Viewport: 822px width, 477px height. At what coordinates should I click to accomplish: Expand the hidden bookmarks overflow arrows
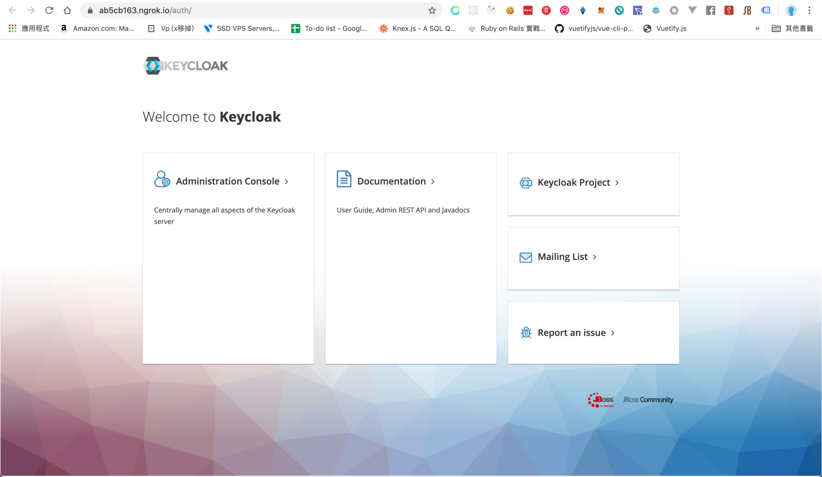757,29
